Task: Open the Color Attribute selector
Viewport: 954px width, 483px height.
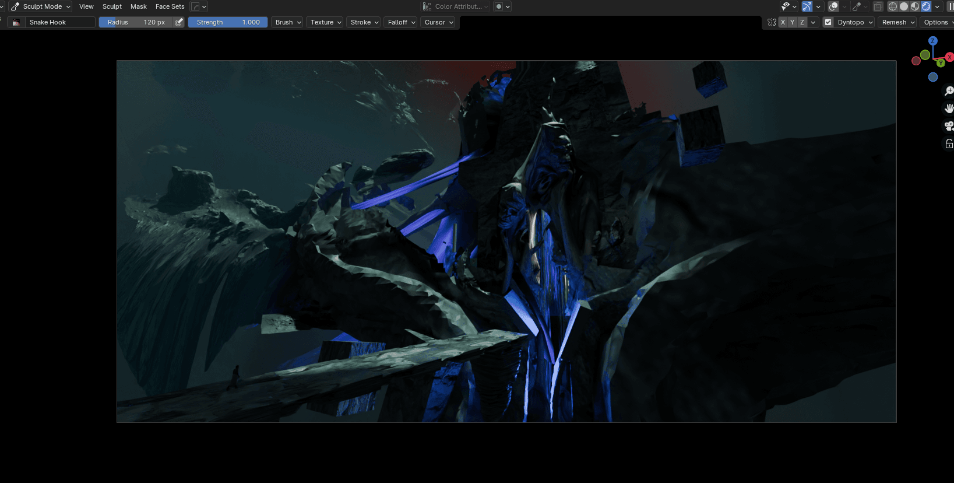Action: (456, 6)
